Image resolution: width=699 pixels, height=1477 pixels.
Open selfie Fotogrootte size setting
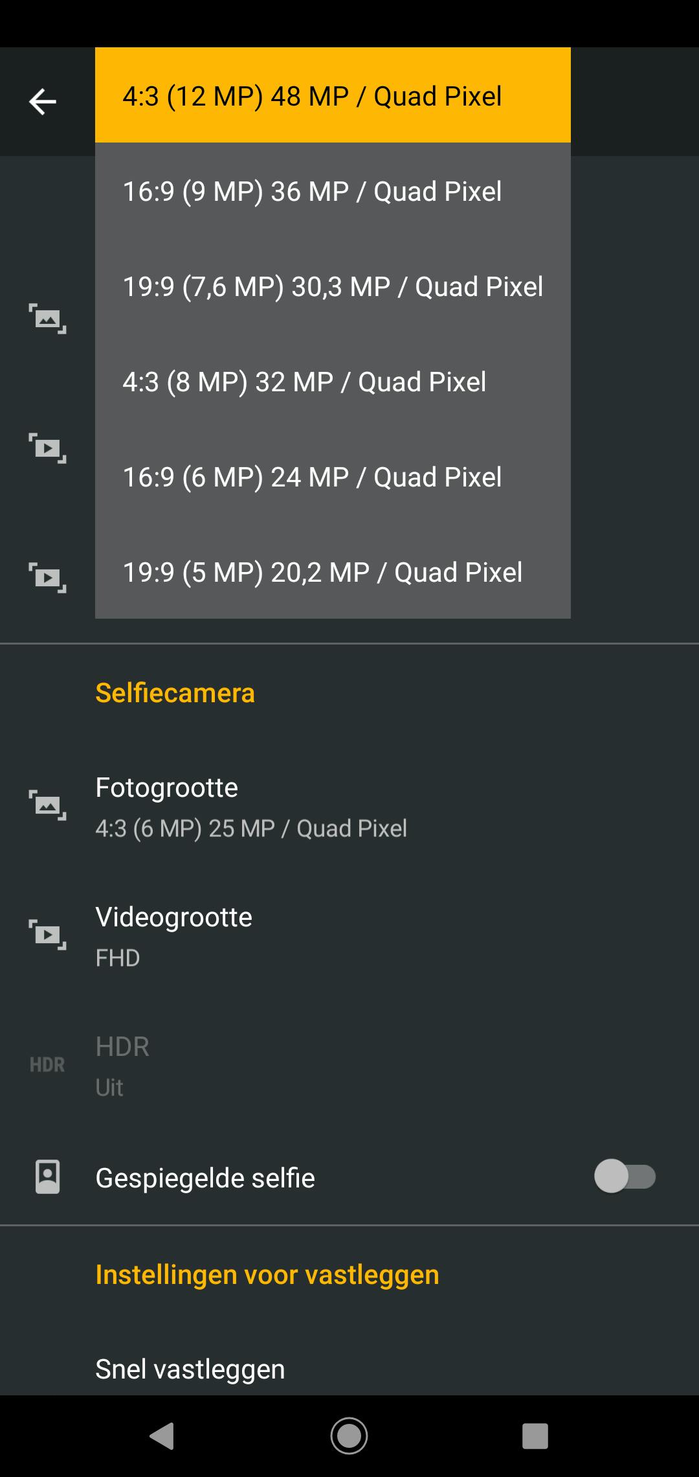pyautogui.click(x=349, y=807)
